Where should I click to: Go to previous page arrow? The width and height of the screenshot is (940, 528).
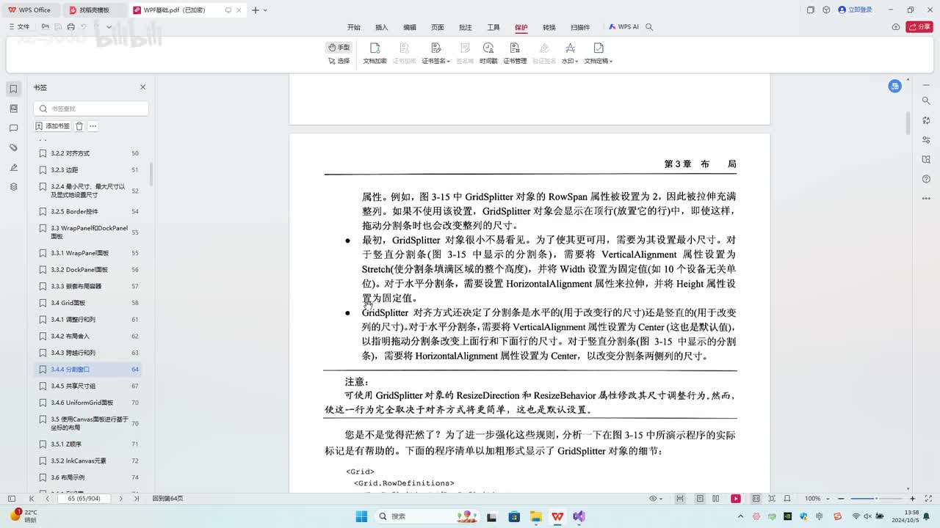click(x=48, y=499)
